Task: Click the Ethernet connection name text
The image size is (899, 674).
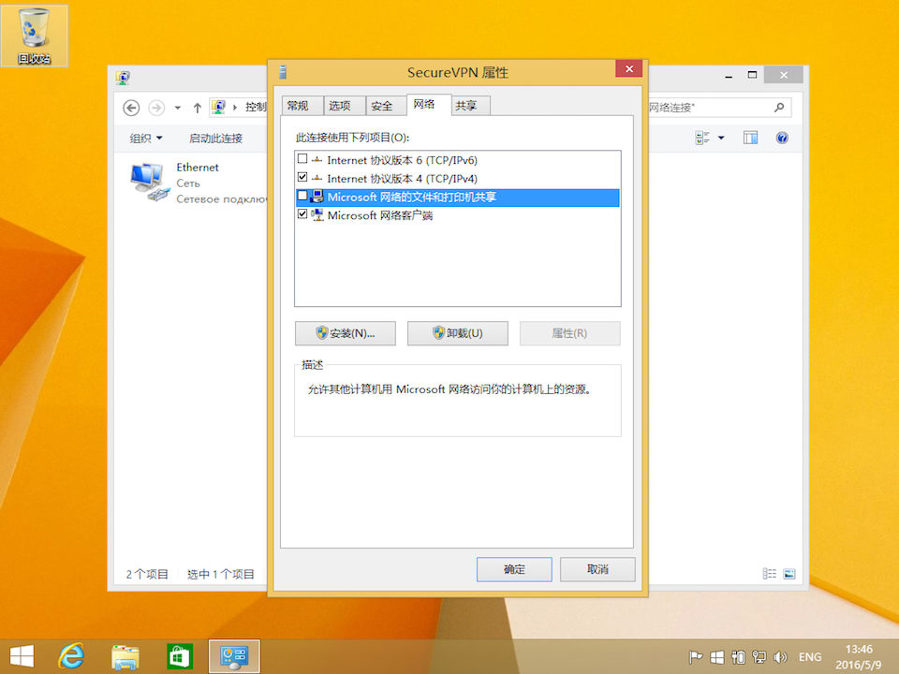Action: point(198,168)
